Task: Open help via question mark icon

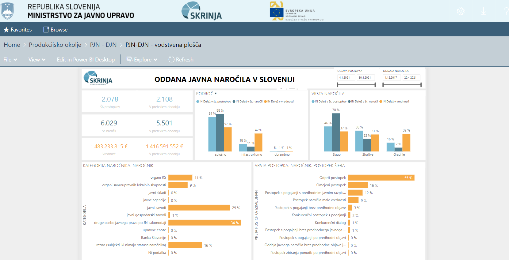Action: [506, 11]
